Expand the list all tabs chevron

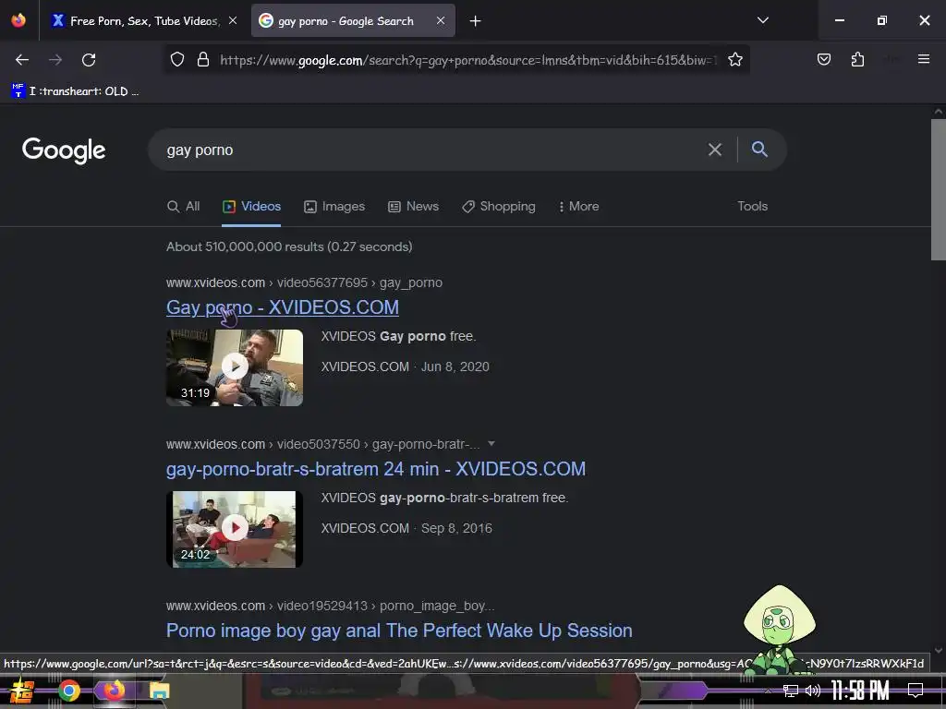coord(762,20)
